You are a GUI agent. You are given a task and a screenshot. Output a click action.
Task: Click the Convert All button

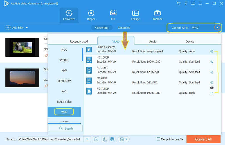click(203, 139)
